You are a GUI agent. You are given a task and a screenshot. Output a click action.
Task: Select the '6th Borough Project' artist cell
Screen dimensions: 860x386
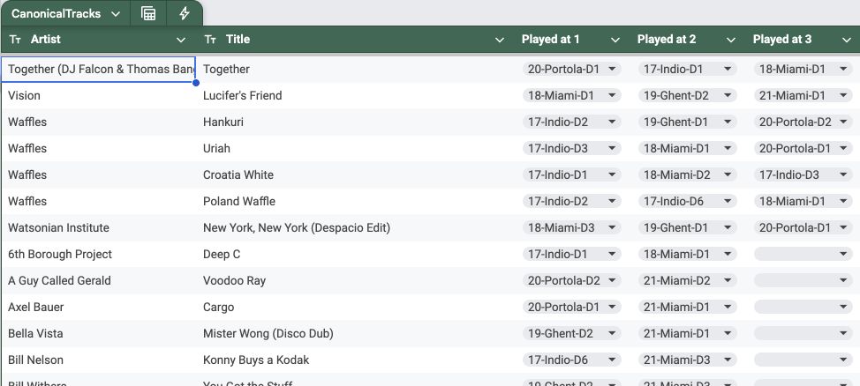click(98, 254)
